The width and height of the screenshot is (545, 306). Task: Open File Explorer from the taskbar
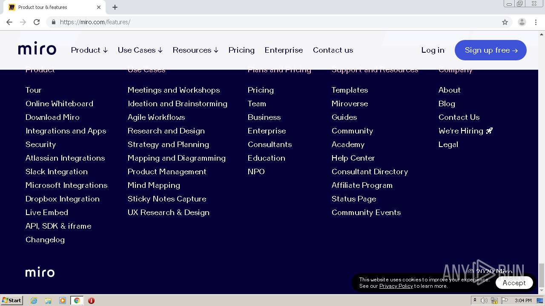[x=48, y=300]
